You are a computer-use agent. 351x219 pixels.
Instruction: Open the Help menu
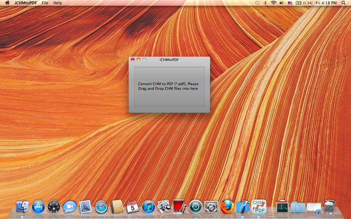(x=57, y=3)
